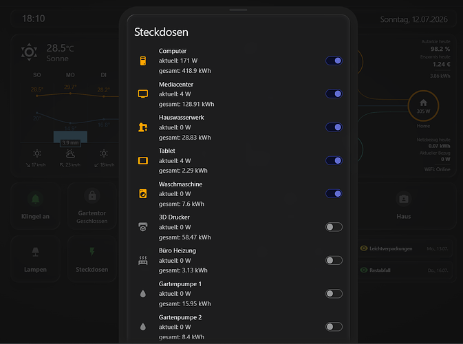Click the 28.5°C temperature reading
Viewport: 463px width, 344px height.
pyautogui.click(x=61, y=48)
